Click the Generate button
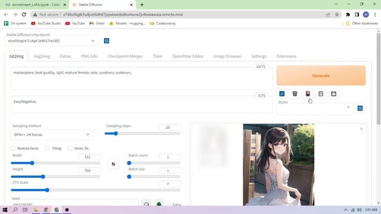This screenshot has width=381, height=214. 321,75
